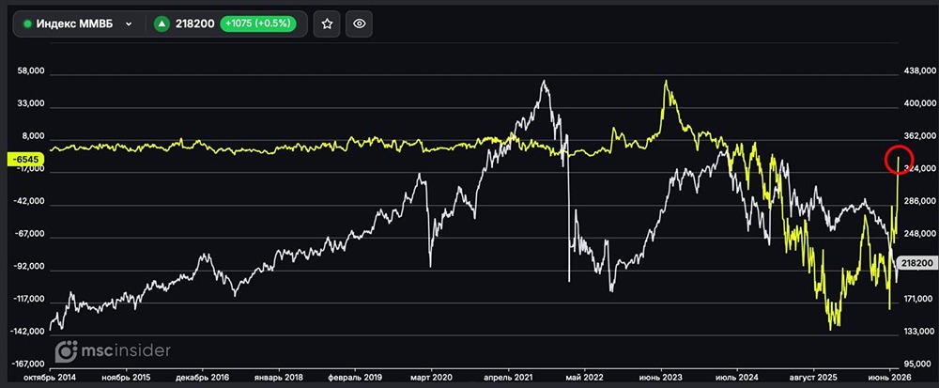Click the 218200 price value in header
This screenshot has width=939, height=388.
click(194, 23)
